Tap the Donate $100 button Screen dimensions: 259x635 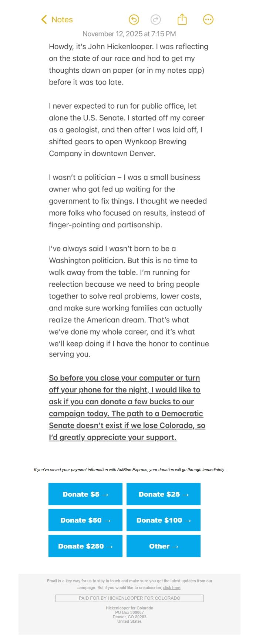(163, 520)
